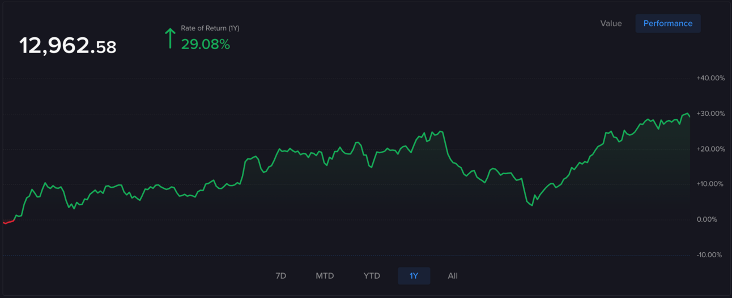Select the Performance view toggle
The image size is (732, 298).
click(668, 23)
